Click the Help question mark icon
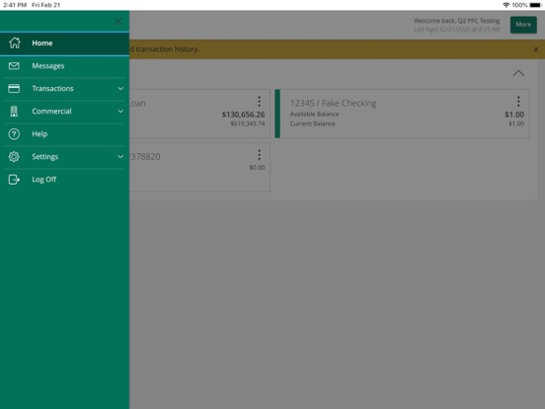 14,134
